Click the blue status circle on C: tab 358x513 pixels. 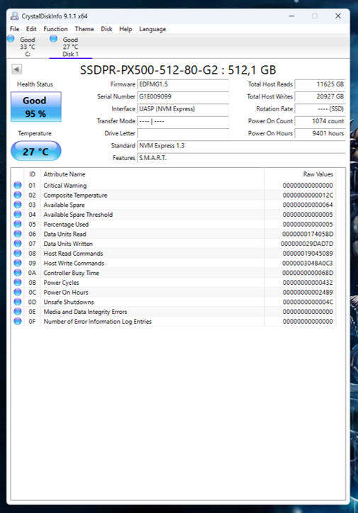(x=11, y=38)
